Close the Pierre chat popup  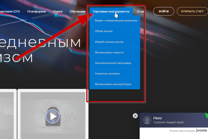[x=135, y=116]
